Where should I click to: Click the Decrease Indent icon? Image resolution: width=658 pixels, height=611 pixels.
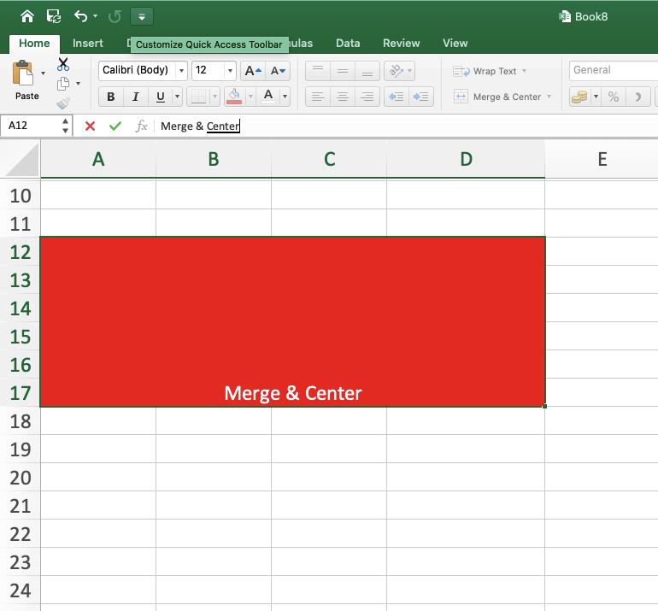tap(397, 97)
